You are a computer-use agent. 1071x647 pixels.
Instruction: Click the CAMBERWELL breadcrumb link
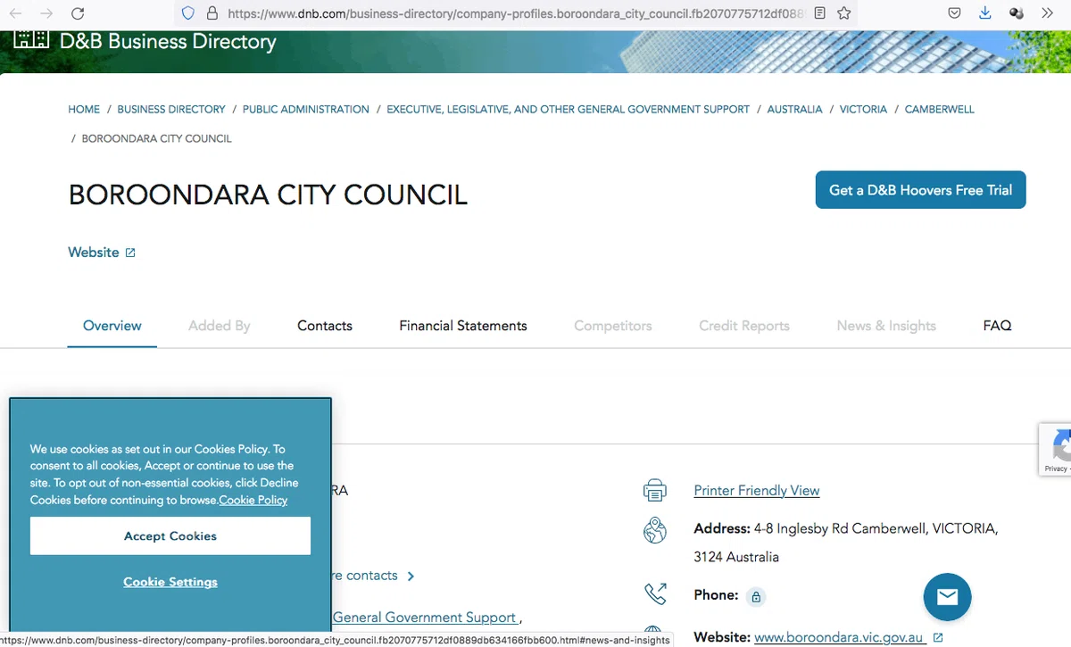point(940,109)
